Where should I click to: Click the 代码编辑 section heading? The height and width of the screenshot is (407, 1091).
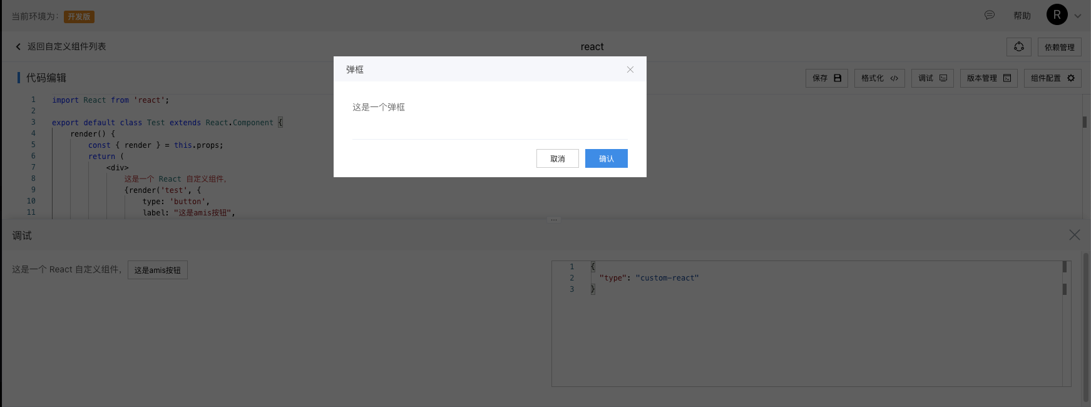point(46,78)
